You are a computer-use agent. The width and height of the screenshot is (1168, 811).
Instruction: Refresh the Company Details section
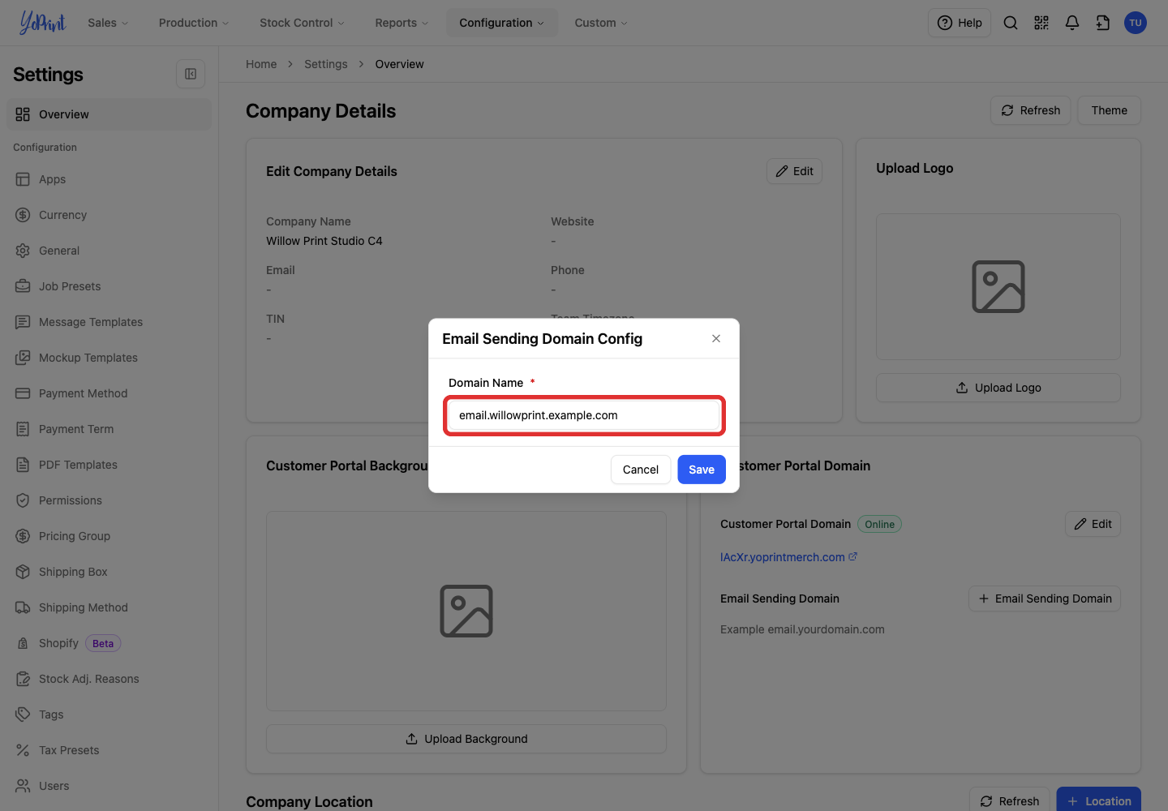[1031, 110]
